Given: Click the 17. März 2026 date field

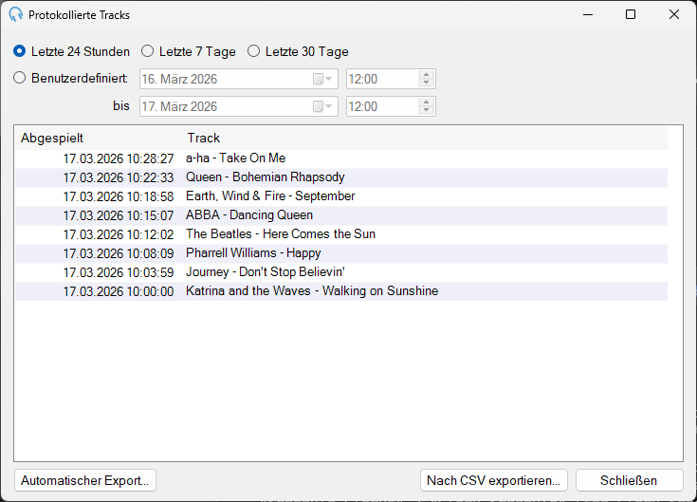Looking at the screenshot, I should click(x=239, y=106).
